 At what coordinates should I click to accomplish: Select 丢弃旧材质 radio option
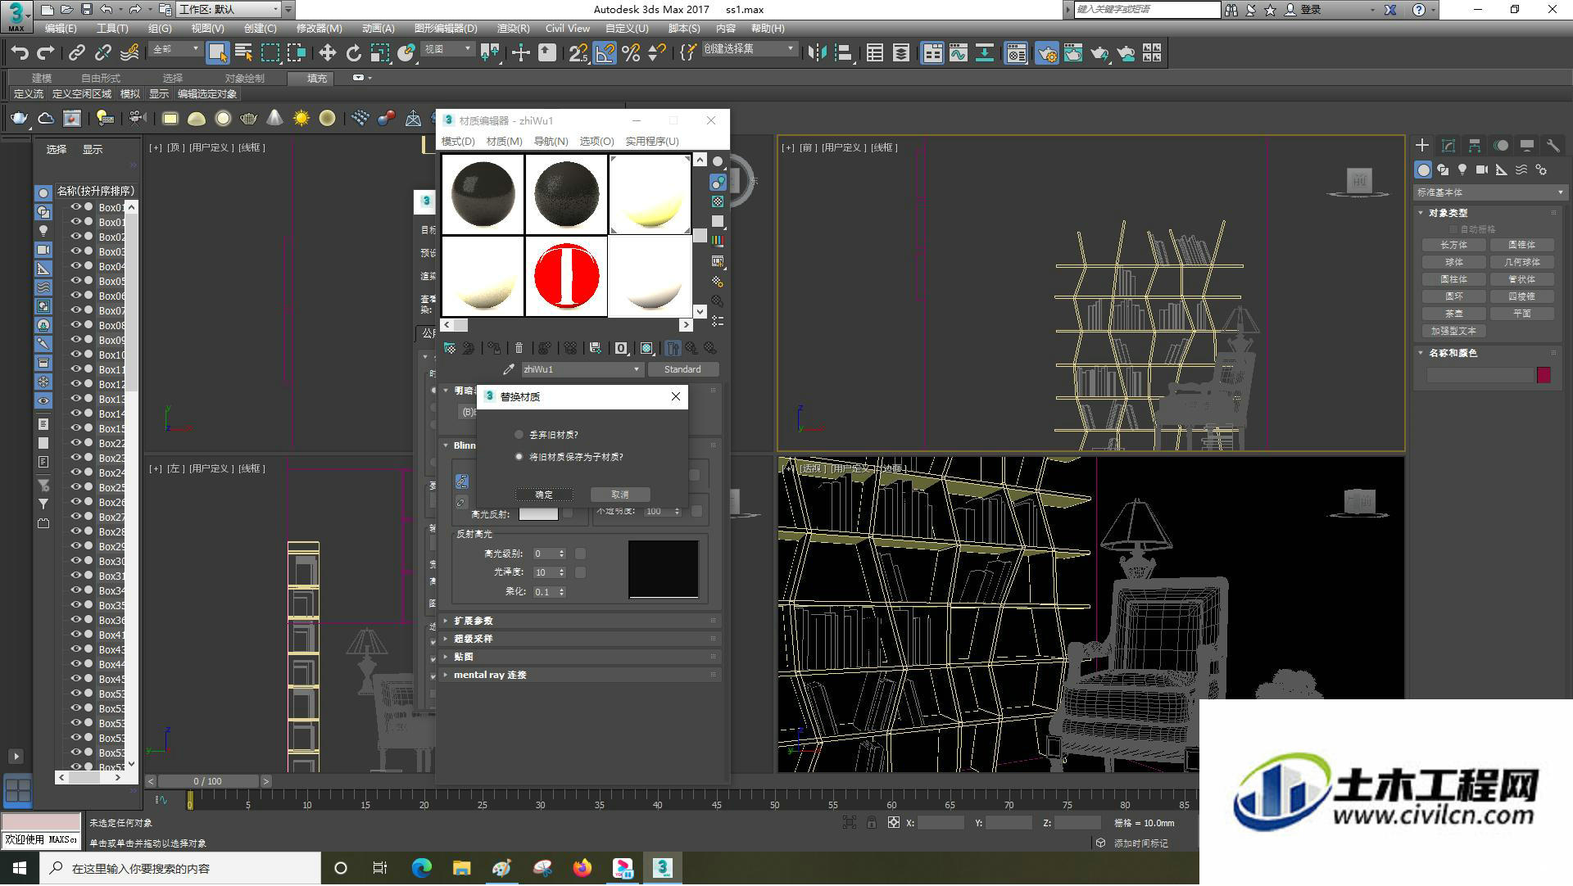pyautogui.click(x=519, y=435)
